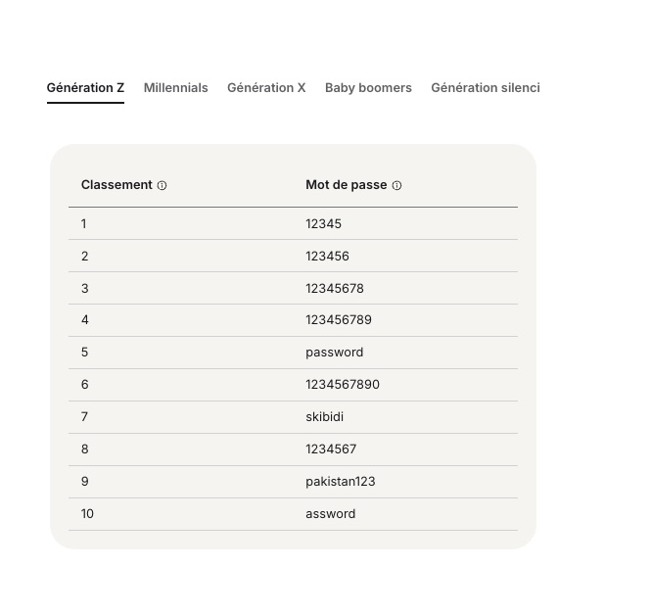
Task: Click the "assword" entry in row 10
Action: click(x=330, y=514)
